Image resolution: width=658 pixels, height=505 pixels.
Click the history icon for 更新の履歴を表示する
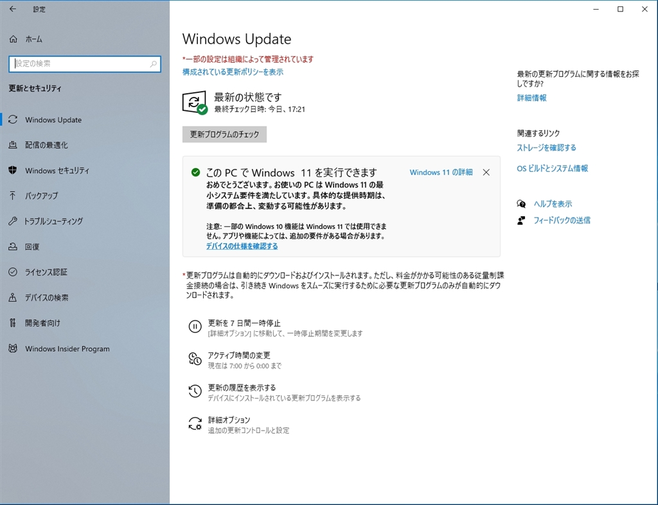point(195,391)
